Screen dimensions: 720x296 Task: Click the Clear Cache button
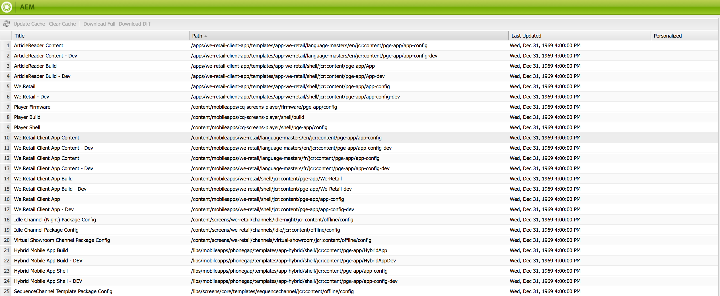[x=62, y=24]
